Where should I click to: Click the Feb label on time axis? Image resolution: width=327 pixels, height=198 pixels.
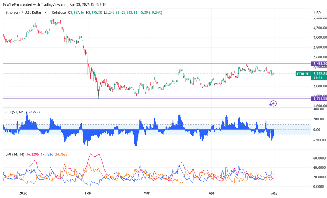coord(88,193)
